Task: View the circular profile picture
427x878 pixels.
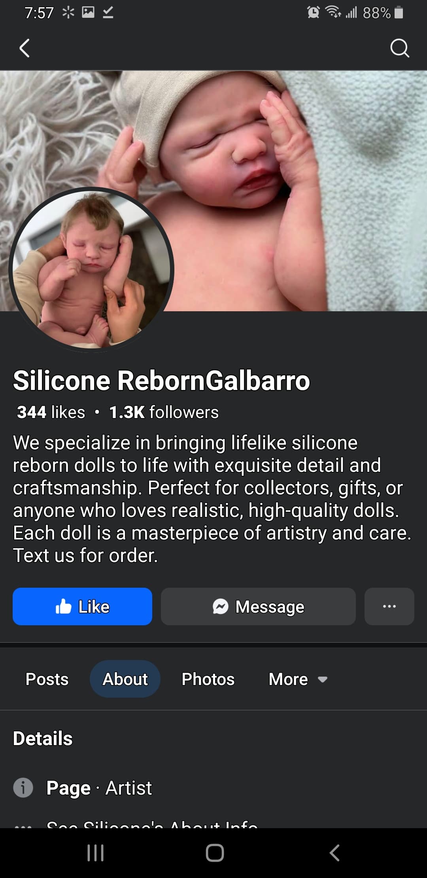Action: pyautogui.click(x=91, y=269)
